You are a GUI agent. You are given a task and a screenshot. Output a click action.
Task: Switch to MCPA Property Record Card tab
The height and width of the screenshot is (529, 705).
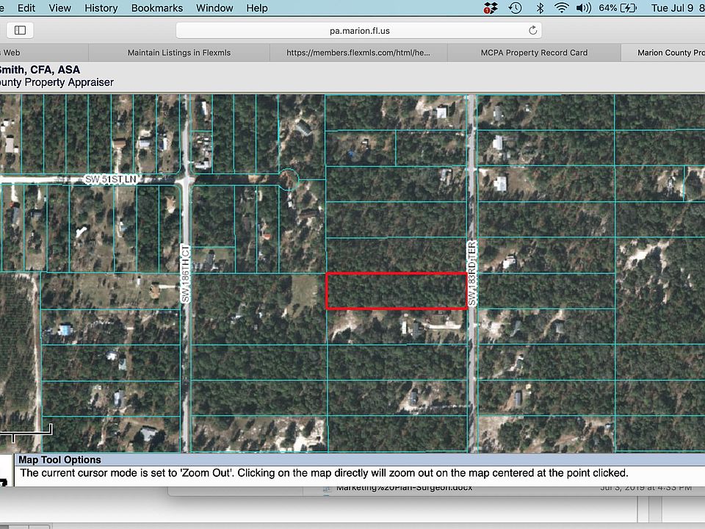tap(534, 53)
